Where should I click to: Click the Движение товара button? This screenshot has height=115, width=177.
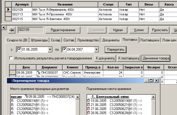click(x=156, y=58)
